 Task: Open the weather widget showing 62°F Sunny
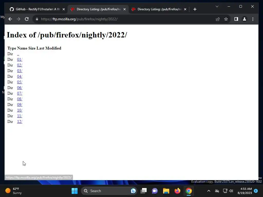(14, 191)
